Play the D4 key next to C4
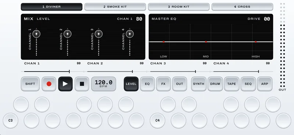 (x=179, y=121)
